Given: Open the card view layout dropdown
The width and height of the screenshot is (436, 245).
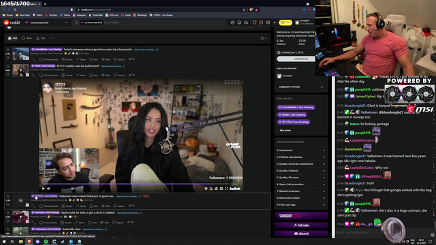Looking at the screenshot, I should tap(264, 38).
